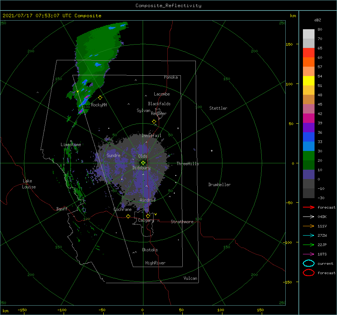Click the Lake Louise label
Image resolution: width=337 pixels, height=315 pixels.
29,184
